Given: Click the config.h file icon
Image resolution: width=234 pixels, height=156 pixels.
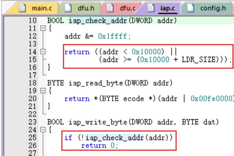Looking at the screenshot, I should pos(191,8).
